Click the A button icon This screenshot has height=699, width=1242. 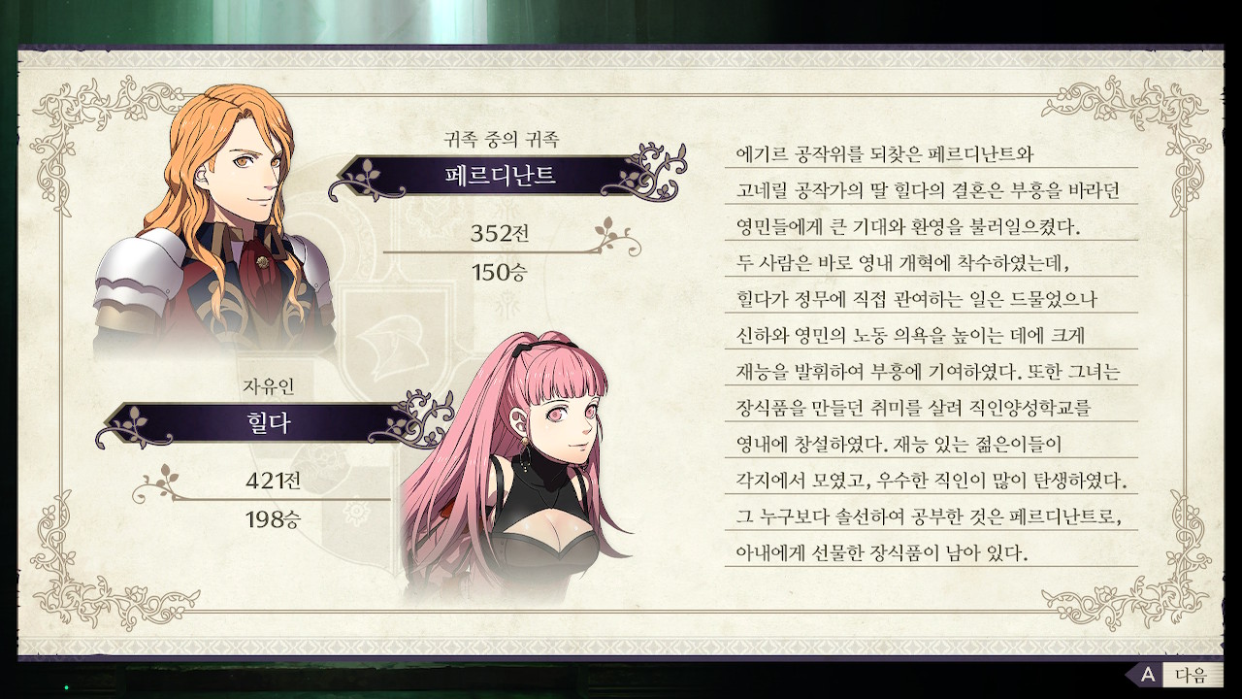(1147, 675)
